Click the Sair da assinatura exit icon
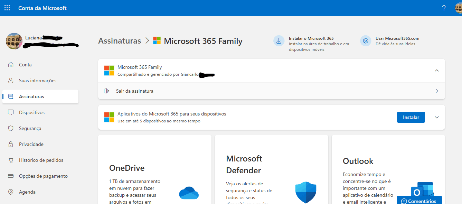This screenshot has width=462, height=204. tap(107, 91)
